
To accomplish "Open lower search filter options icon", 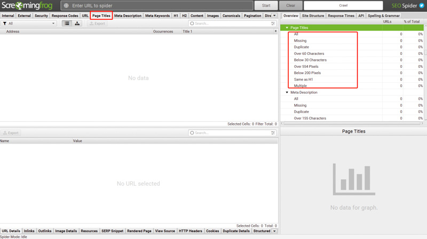I will coord(273,133).
